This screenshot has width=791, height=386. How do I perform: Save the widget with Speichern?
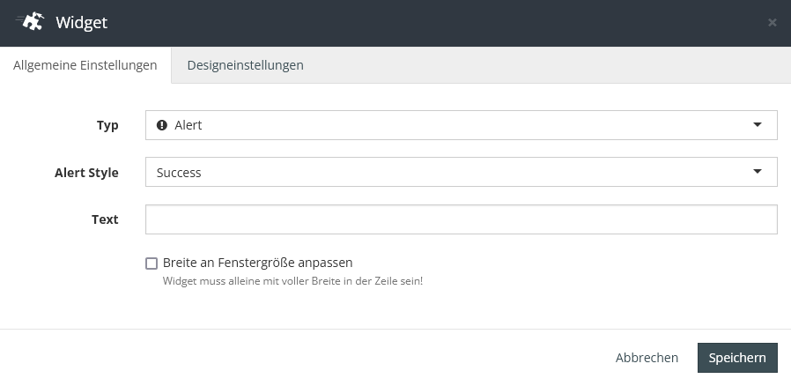point(737,358)
